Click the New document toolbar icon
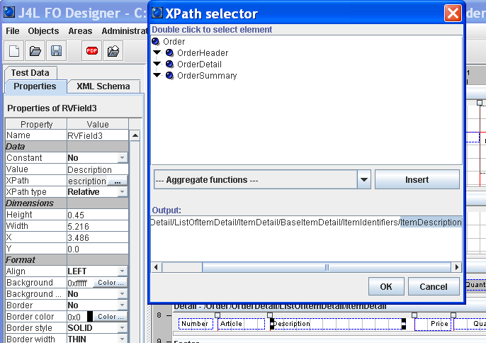This screenshot has width=486, height=343. (14, 51)
